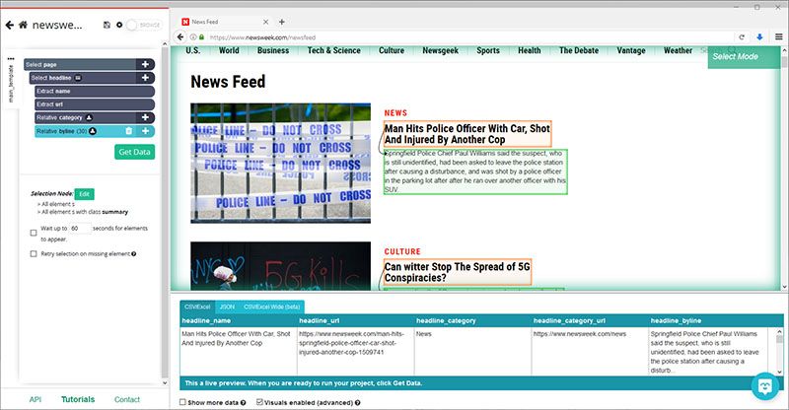This screenshot has width=789, height=410.
Task: Click the 5G Kills article thumbnail
Action: (280, 266)
